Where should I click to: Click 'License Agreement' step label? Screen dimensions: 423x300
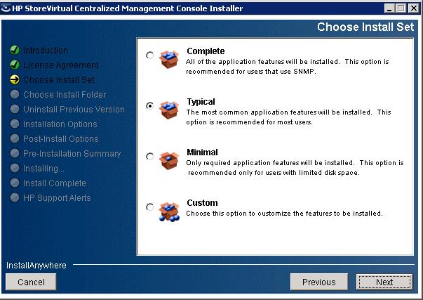pos(61,65)
